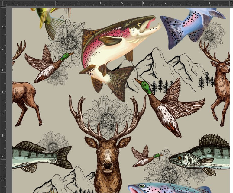
Task: Click the 4 mark on vertical ruler
Action: [2, 92]
